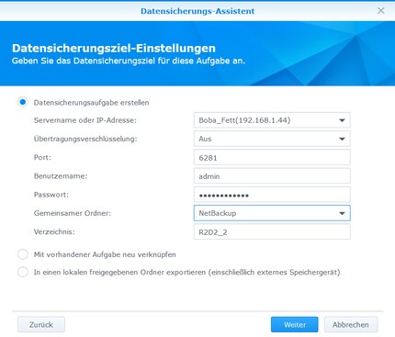Cancel with the Abbrechen button

pos(351,324)
